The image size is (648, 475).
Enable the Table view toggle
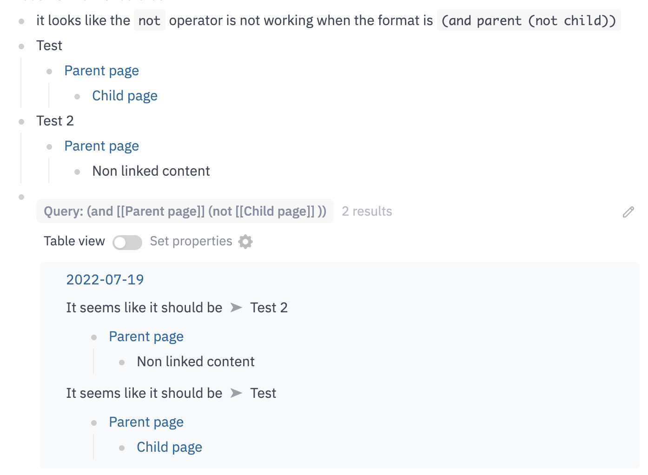[x=127, y=242]
